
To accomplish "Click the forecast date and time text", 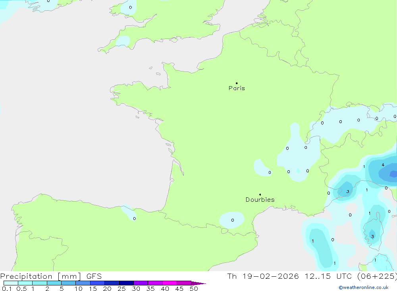I will (312, 276).
